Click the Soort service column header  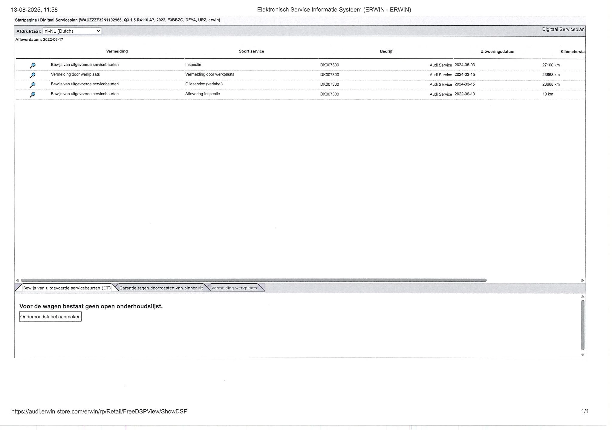click(x=251, y=51)
